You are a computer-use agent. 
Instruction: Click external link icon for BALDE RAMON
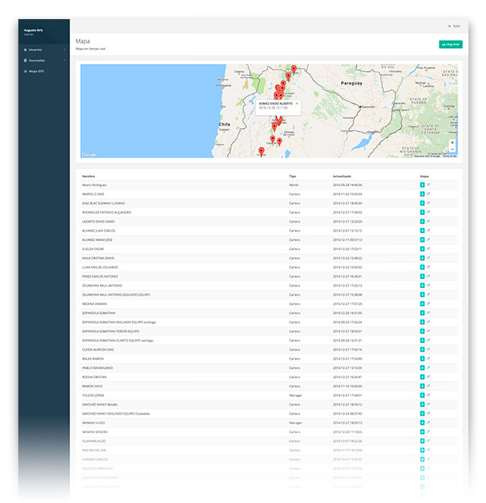coord(428,358)
